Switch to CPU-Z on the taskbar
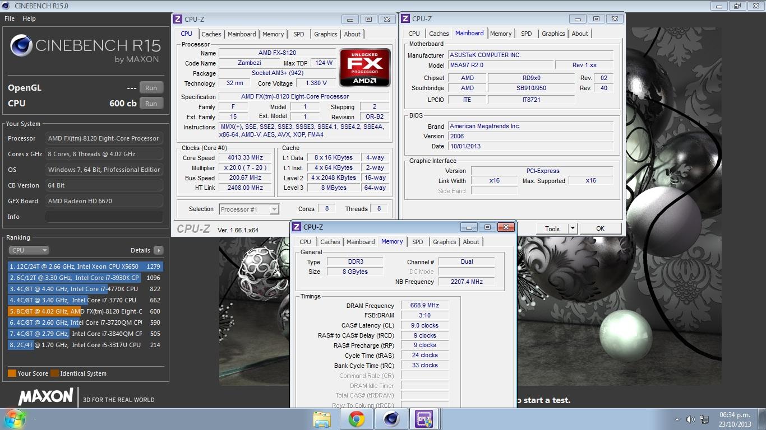Viewport: 766px width, 430px height. (x=423, y=419)
